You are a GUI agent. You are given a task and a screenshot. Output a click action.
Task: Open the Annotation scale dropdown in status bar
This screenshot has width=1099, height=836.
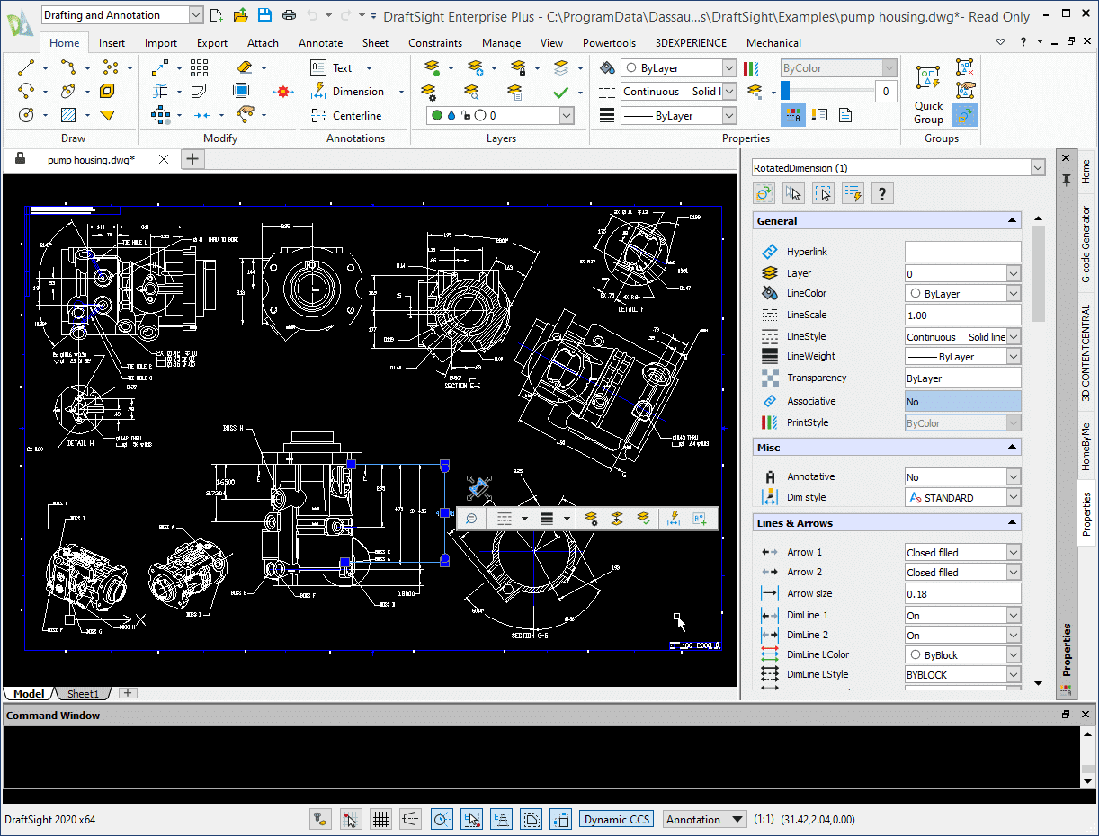click(x=738, y=819)
